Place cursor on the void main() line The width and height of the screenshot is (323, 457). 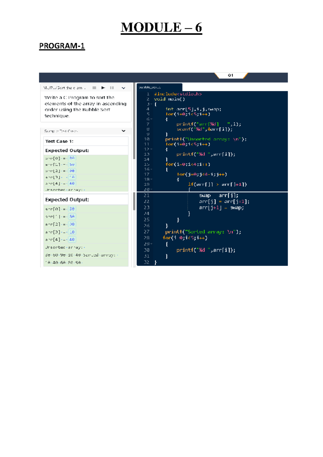pos(169,99)
